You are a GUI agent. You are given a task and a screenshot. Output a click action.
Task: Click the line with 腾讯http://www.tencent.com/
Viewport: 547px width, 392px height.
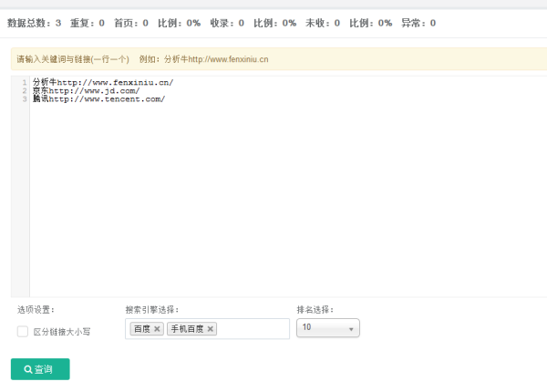tap(98, 99)
